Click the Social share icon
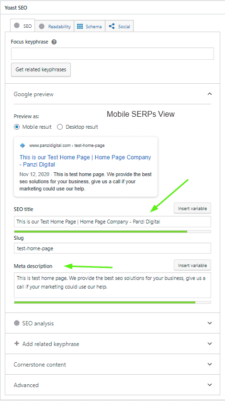Image resolution: width=225 pixels, height=401 pixels. click(x=112, y=26)
